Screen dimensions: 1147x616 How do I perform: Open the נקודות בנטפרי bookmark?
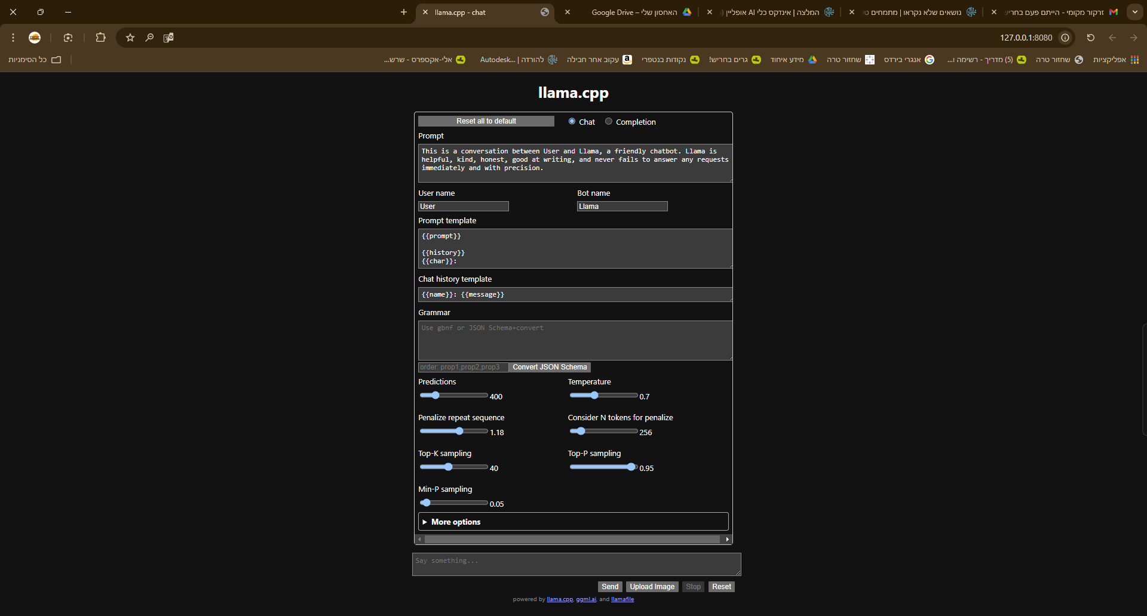click(670, 60)
